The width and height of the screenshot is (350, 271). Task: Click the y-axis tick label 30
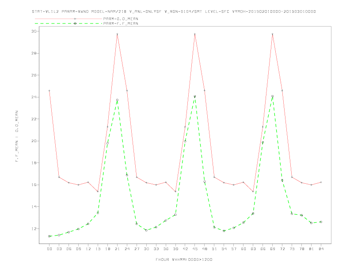[34, 31]
